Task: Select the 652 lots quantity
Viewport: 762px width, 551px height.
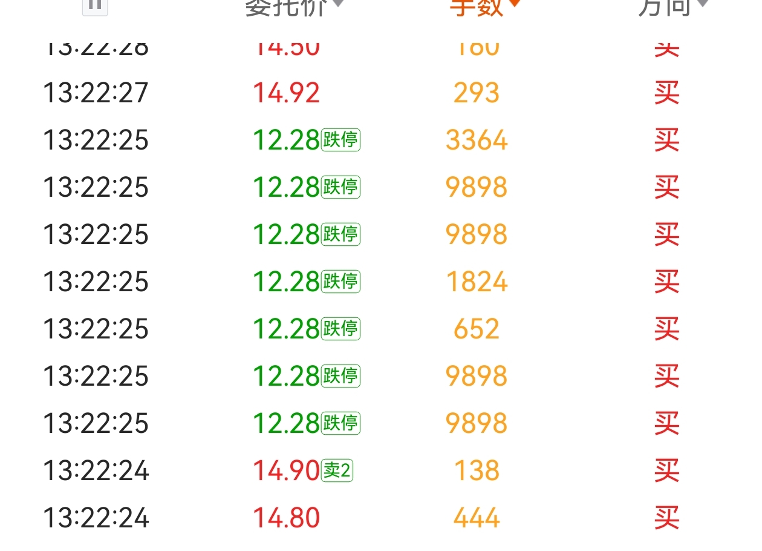Action: pos(477,329)
